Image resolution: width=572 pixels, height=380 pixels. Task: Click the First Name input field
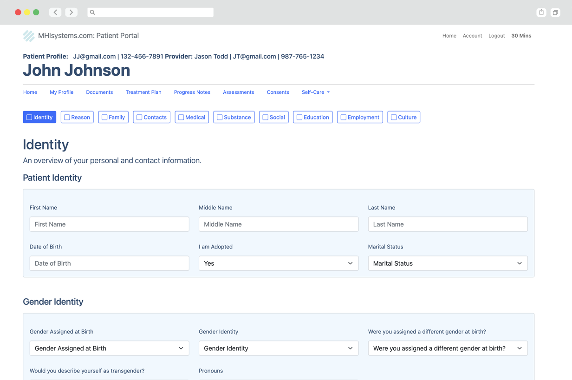pyautogui.click(x=109, y=224)
